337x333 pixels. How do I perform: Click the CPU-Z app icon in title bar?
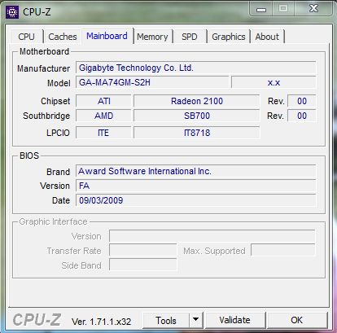12,12
